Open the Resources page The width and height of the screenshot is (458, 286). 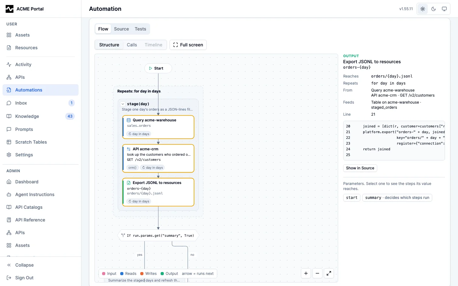(40, 48)
